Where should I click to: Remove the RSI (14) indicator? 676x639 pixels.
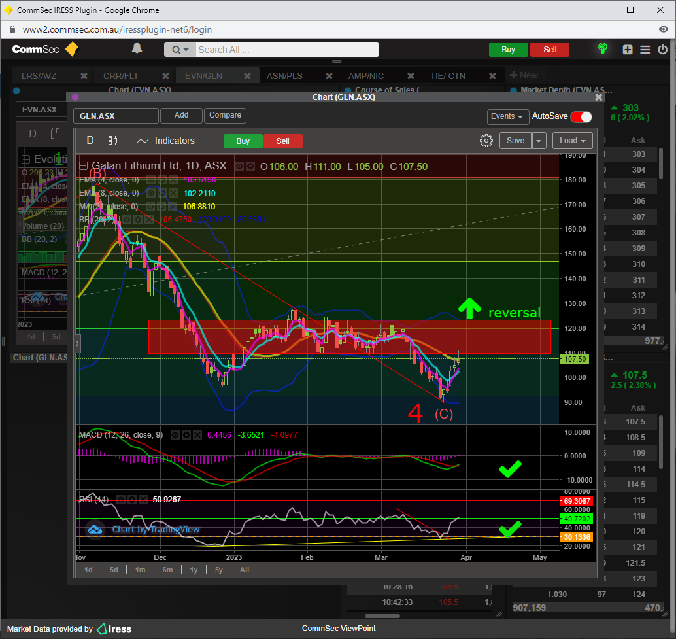[143, 500]
